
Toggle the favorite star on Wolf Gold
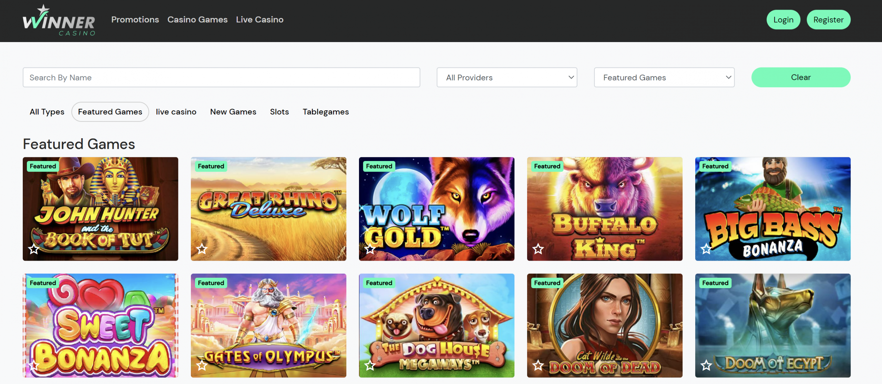click(370, 249)
